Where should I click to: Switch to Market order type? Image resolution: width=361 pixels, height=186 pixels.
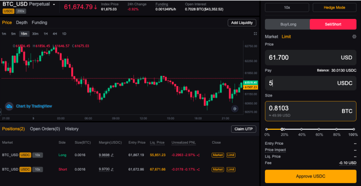coord(271,37)
